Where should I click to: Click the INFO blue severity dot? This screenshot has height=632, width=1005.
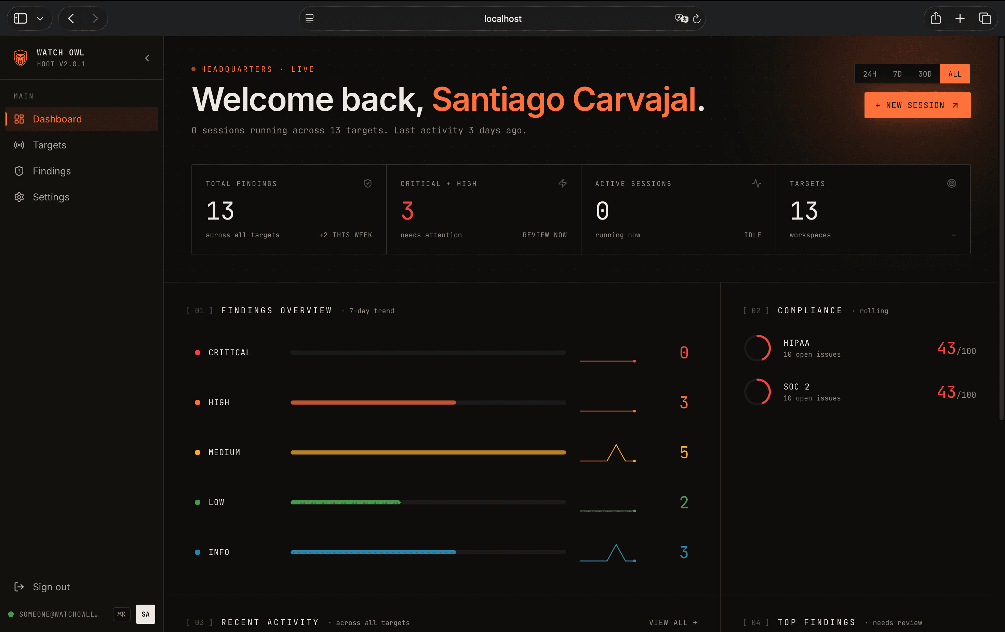pyautogui.click(x=198, y=552)
